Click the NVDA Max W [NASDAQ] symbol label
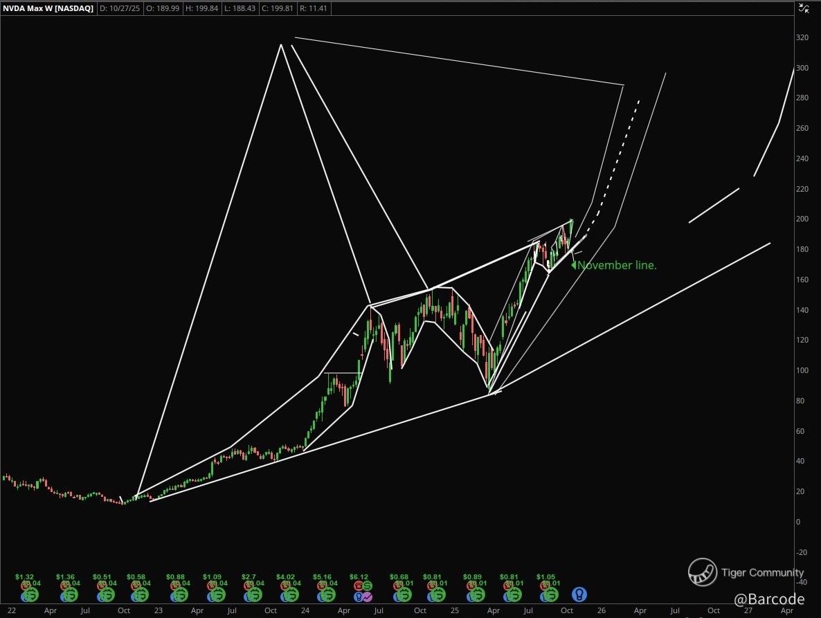 [48, 8]
